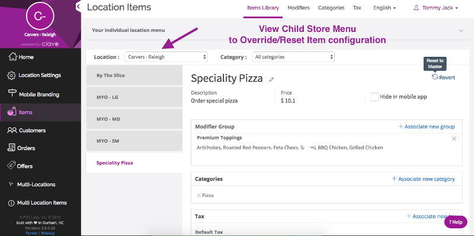Collapse the sidebar with the chevron arrow

point(78,6)
